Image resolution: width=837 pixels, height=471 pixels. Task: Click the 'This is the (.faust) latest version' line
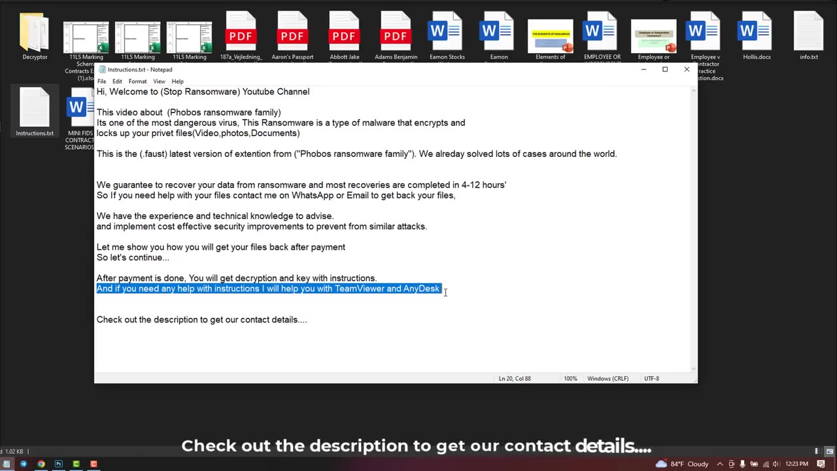[x=356, y=154]
